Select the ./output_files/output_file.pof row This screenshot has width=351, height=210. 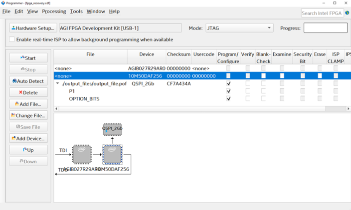click(x=202, y=83)
